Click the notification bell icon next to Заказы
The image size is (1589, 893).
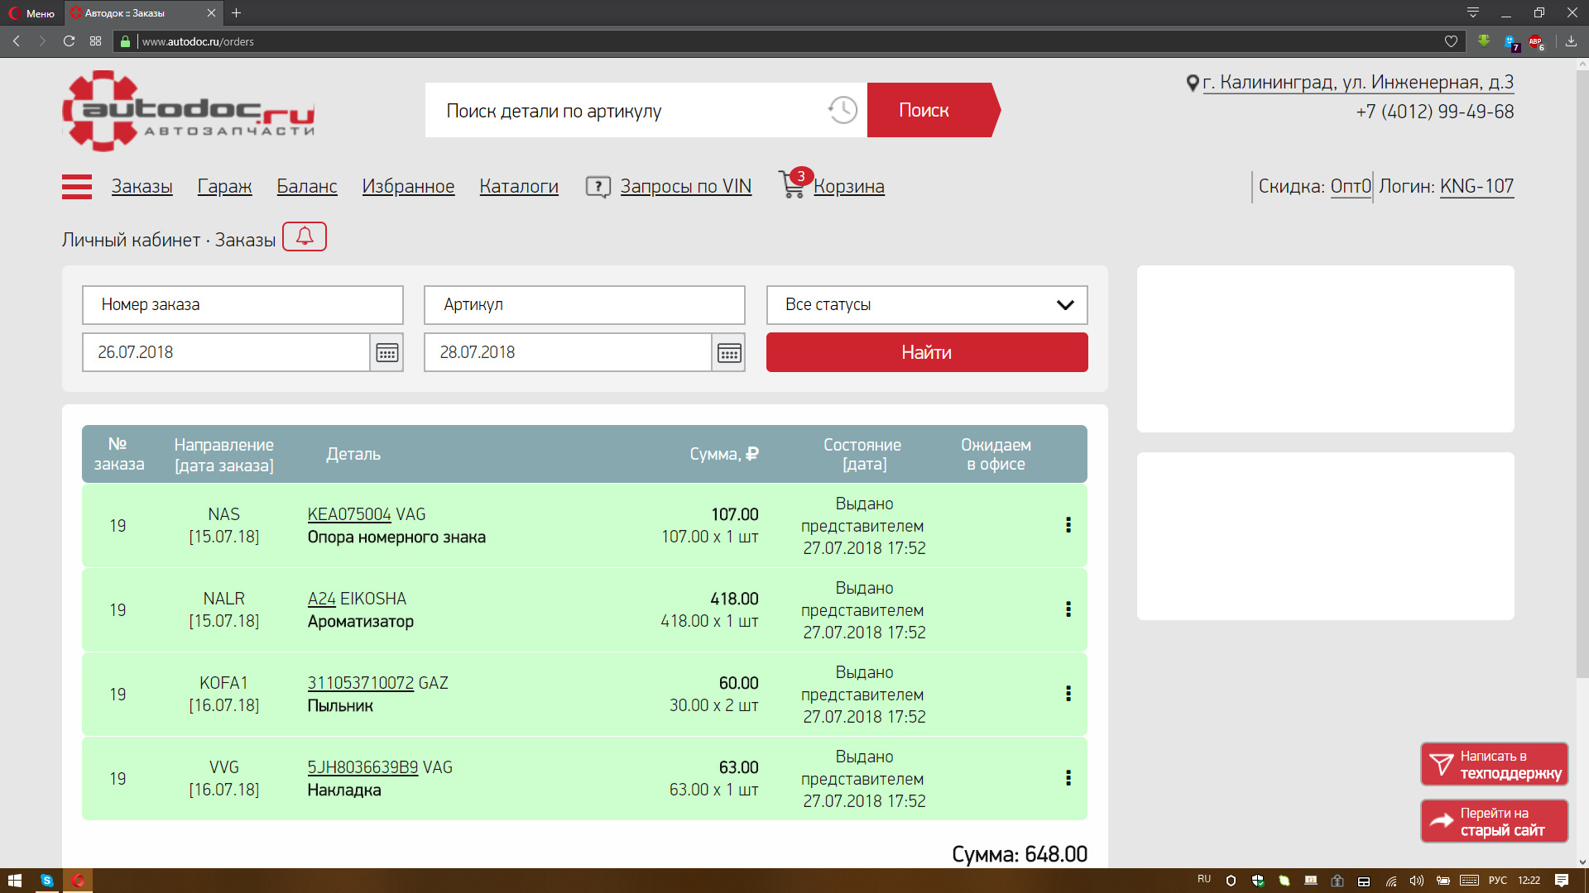(305, 236)
